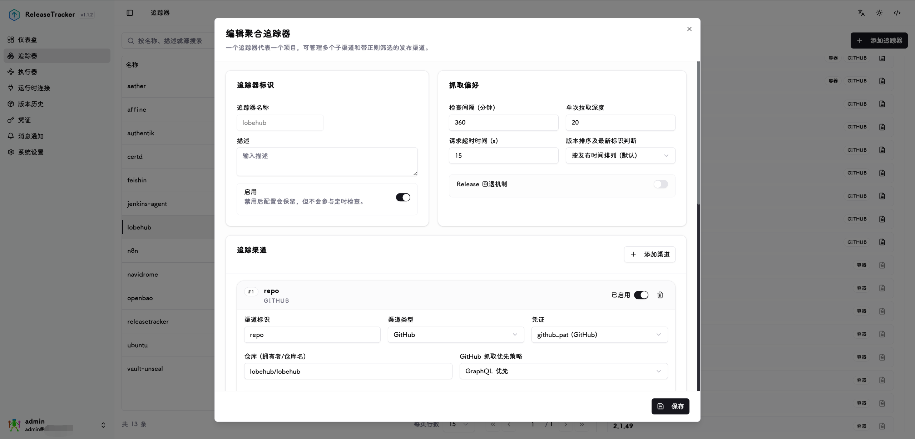This screenshot has height=439, width=915.
Task: Expand the admin account switcher arrows
Action: (x=103, y=425)
